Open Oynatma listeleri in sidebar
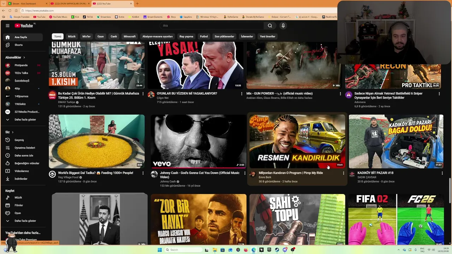 click(x=23, y=148)
